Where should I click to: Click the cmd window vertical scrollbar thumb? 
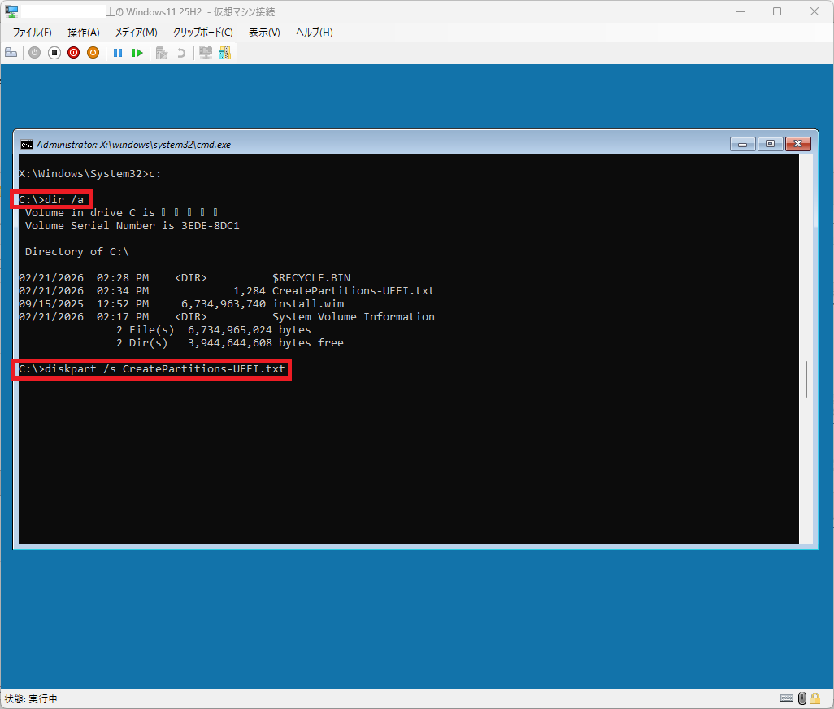click(806, 379)
